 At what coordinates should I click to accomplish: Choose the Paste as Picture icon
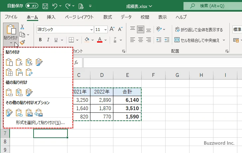(x=29, y=112)
